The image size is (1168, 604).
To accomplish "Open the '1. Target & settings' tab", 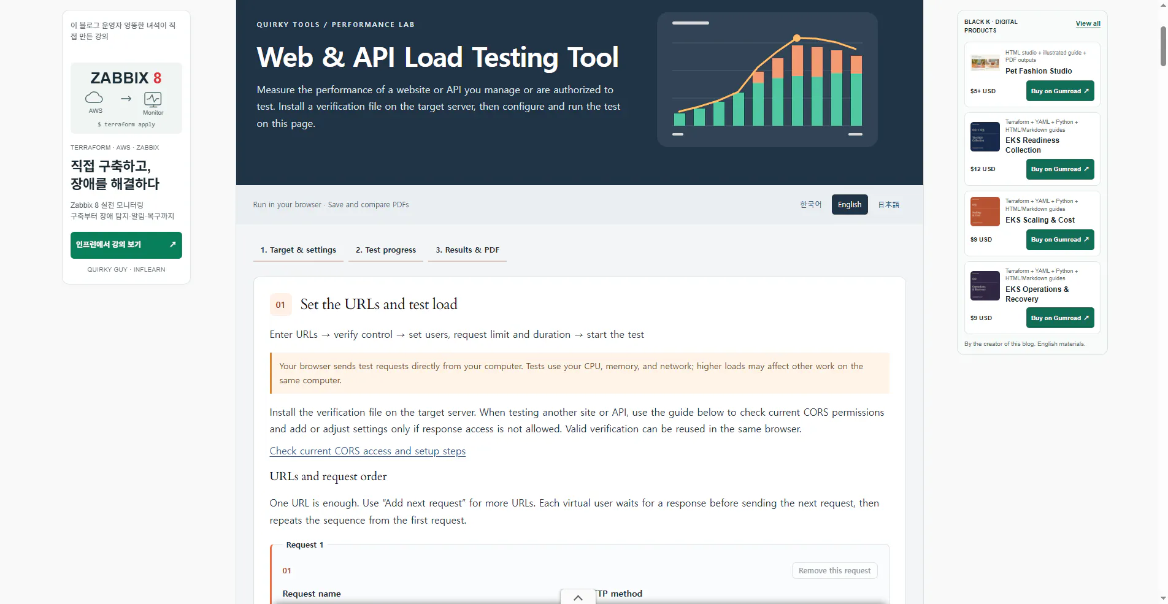I will pyautogui.click(x=298, y=250).
